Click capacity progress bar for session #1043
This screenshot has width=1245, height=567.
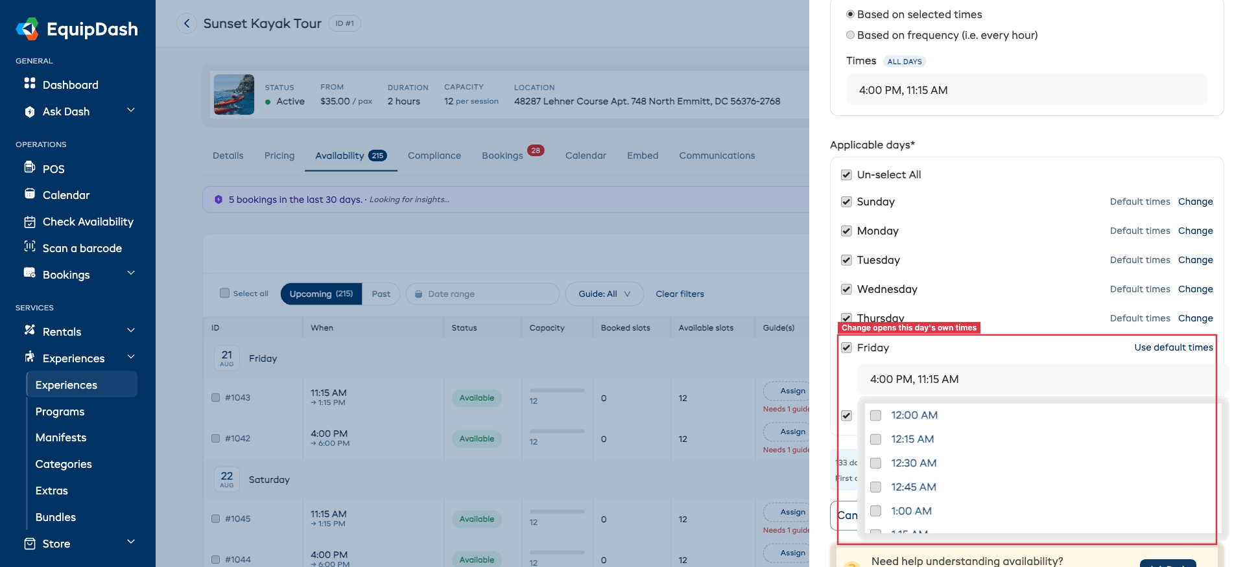click(x=557, y=391)
